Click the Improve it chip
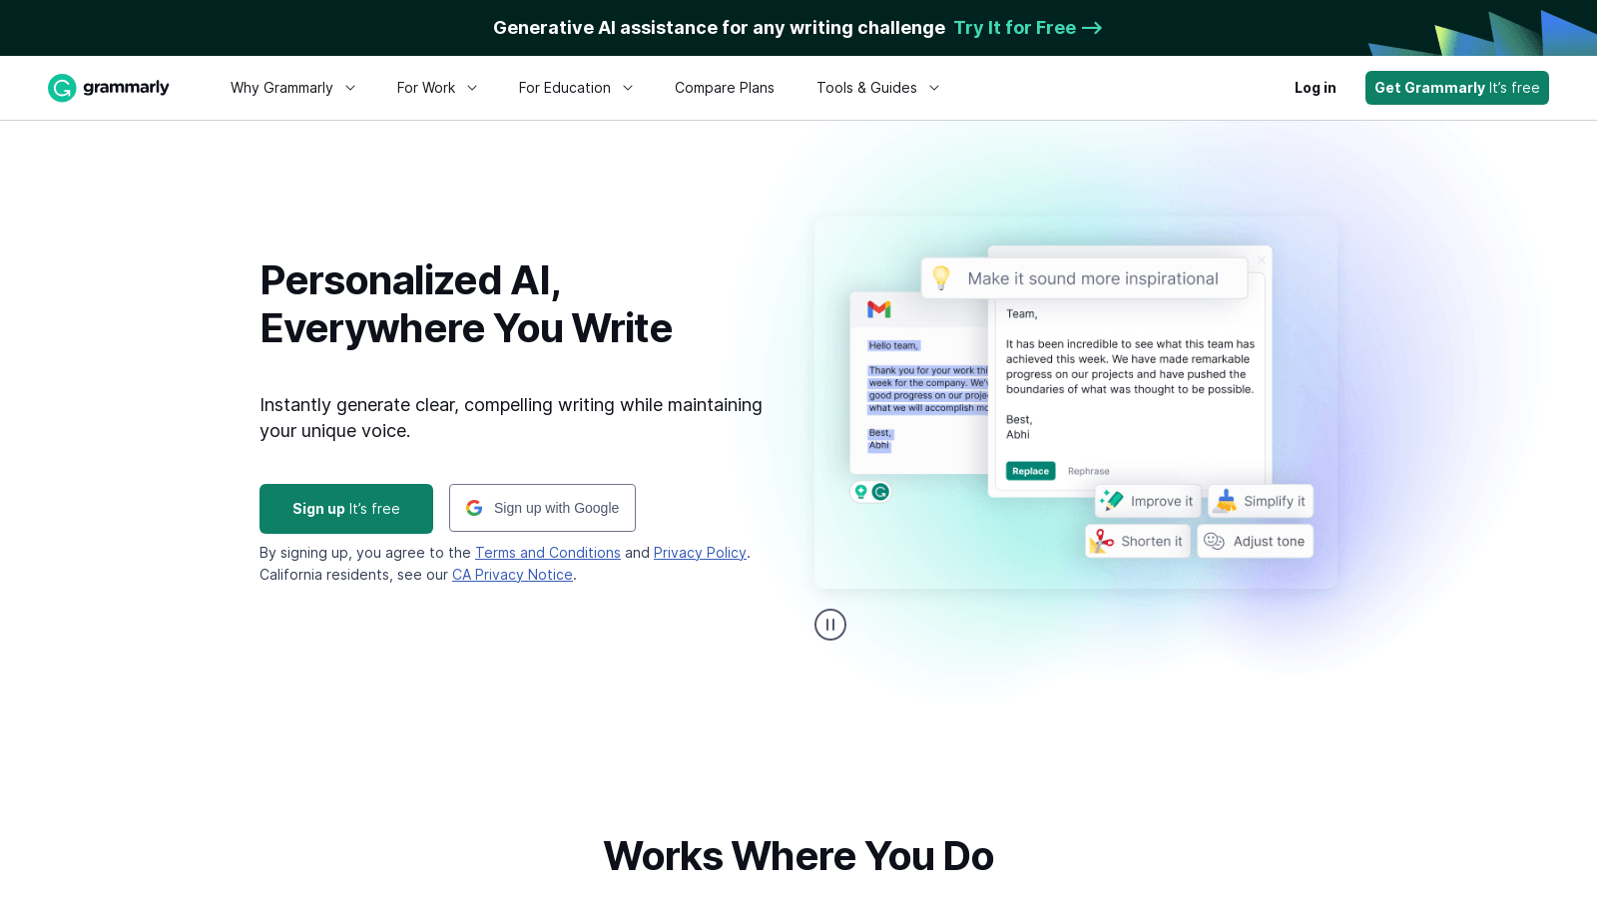This screenshot has width=1597, height=898. pyautogui.click(x=1148, y=501)
